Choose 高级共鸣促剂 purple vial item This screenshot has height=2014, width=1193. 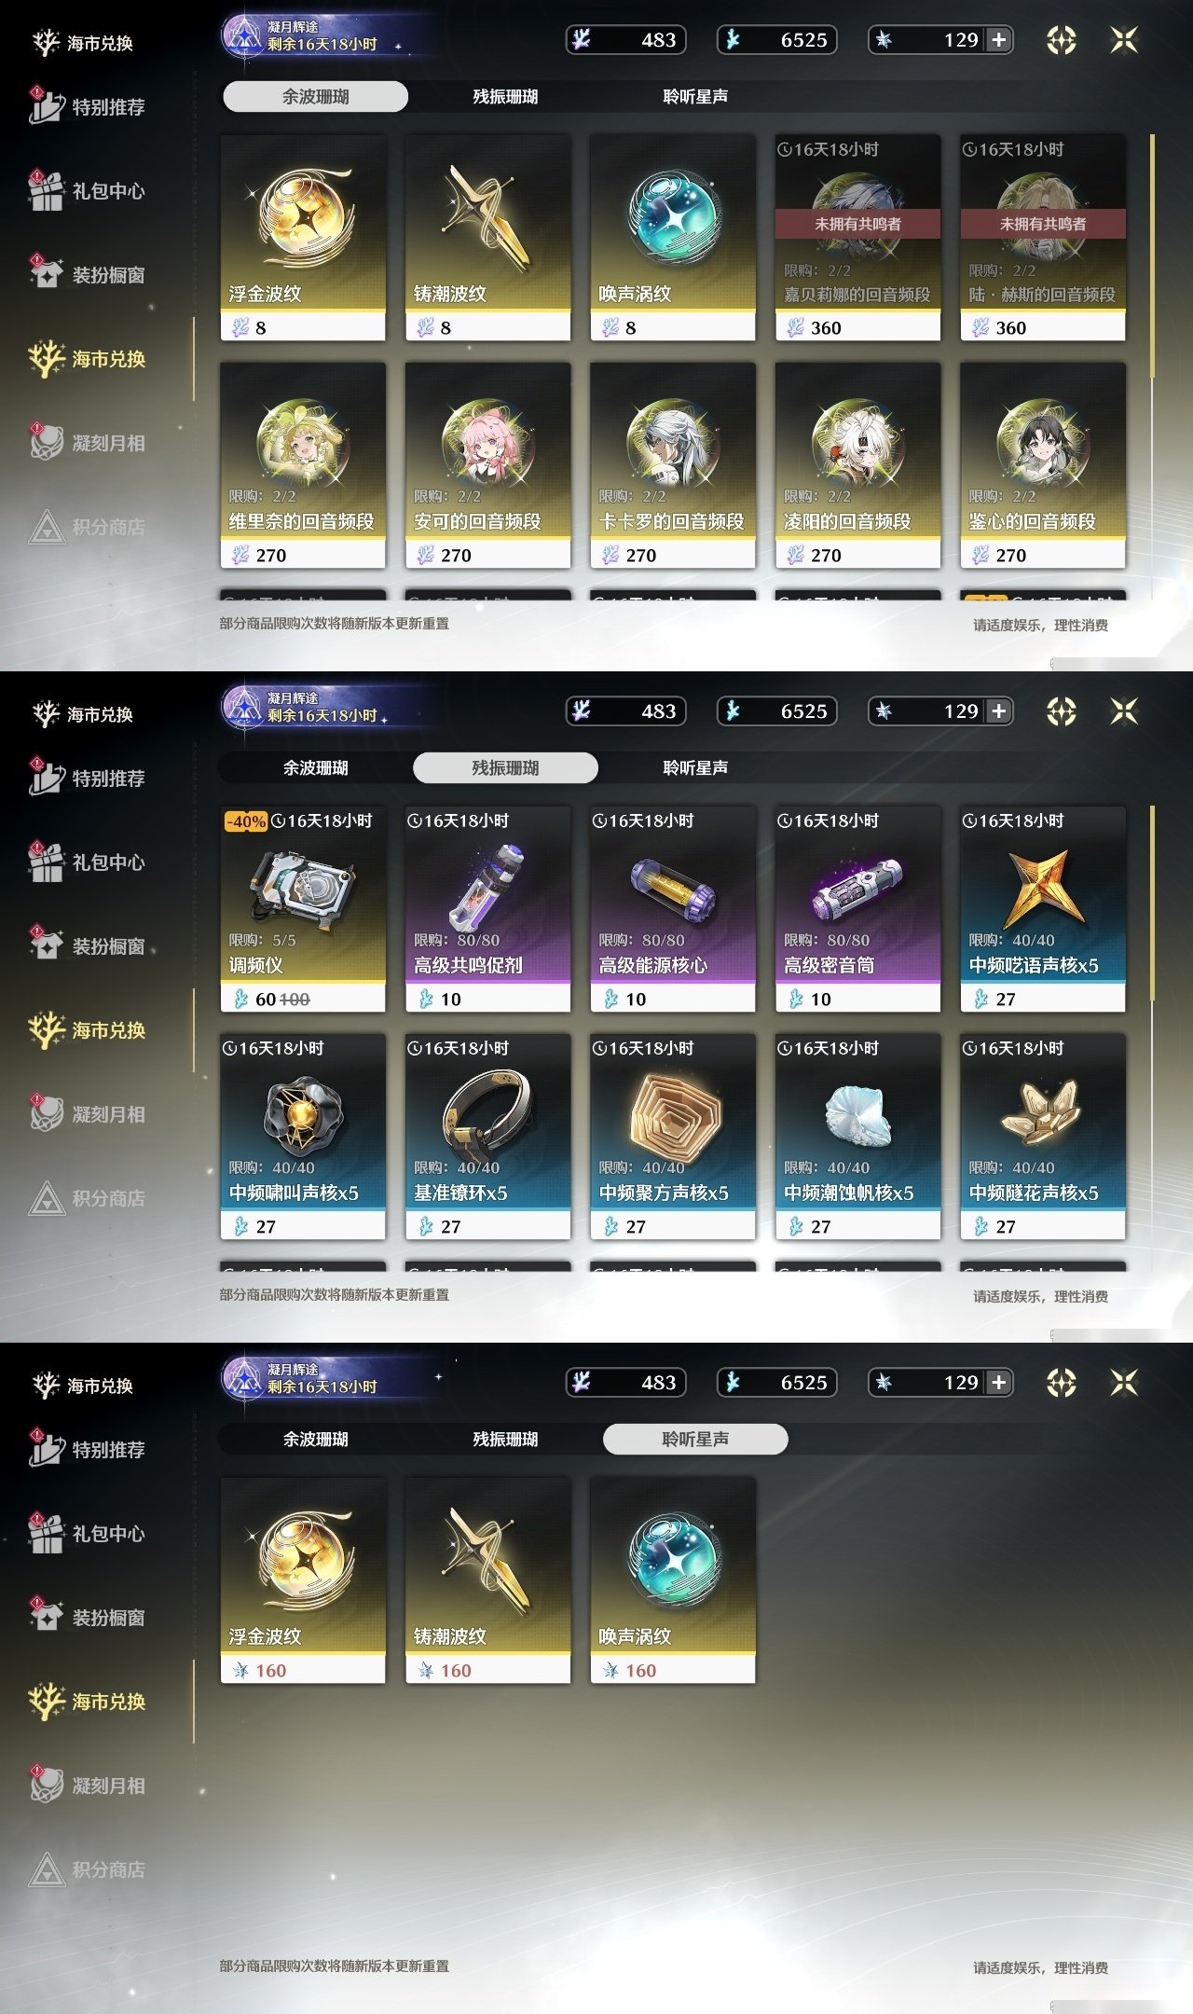pos(487,909)
